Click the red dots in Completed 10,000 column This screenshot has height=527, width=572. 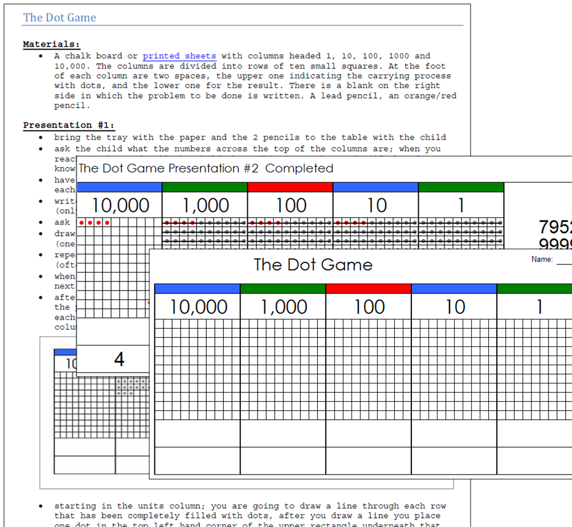[94, 222]
